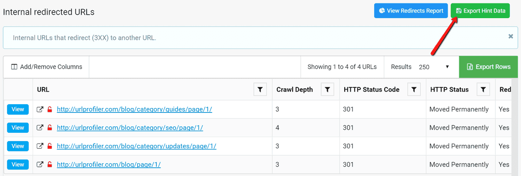Open the blog/category/seo/page/1 link
521x176 pixels.
pyautogui.click(x=130, y=128)
